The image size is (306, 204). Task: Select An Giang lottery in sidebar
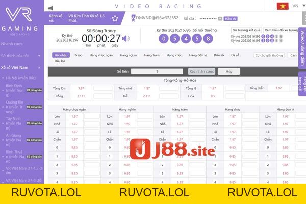14,140
